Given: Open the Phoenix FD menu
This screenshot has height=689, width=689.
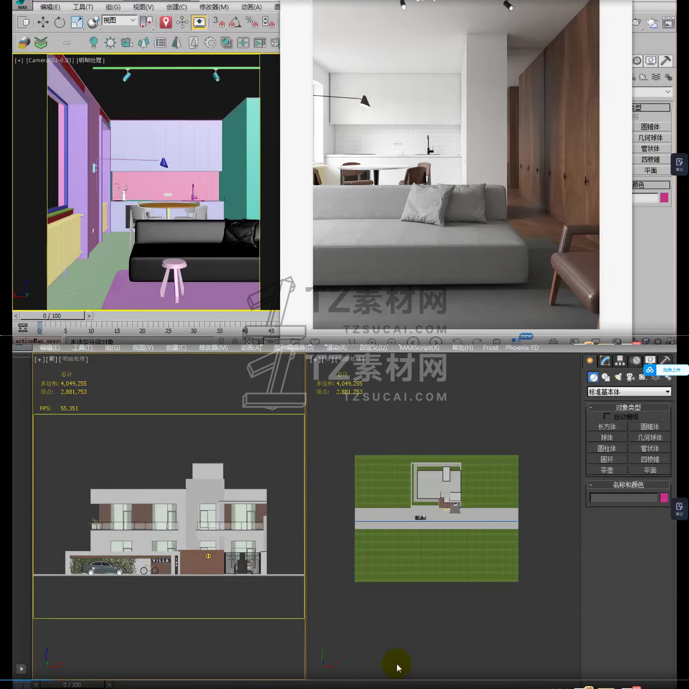Looking at the screenshot, I should coord(522,347).
